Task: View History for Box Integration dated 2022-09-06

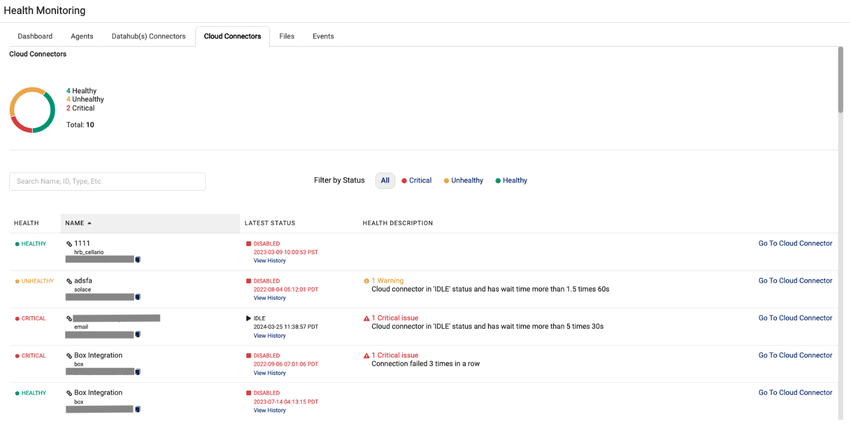Action: click(x=269, y=373)
